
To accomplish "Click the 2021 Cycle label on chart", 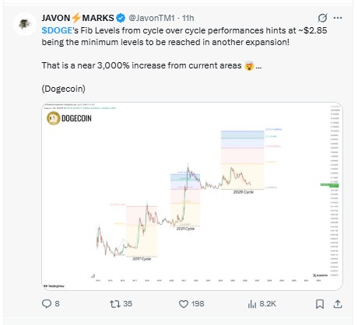I will click(x=185, y=229).
